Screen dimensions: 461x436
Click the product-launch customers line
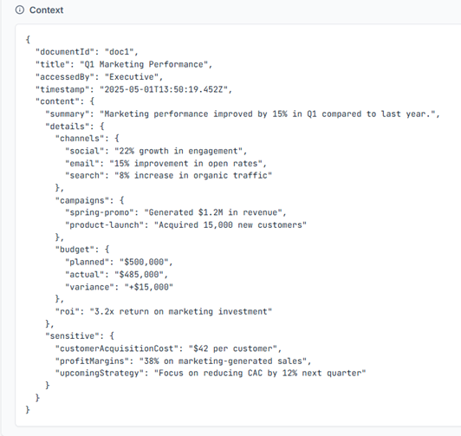(185, 225)
